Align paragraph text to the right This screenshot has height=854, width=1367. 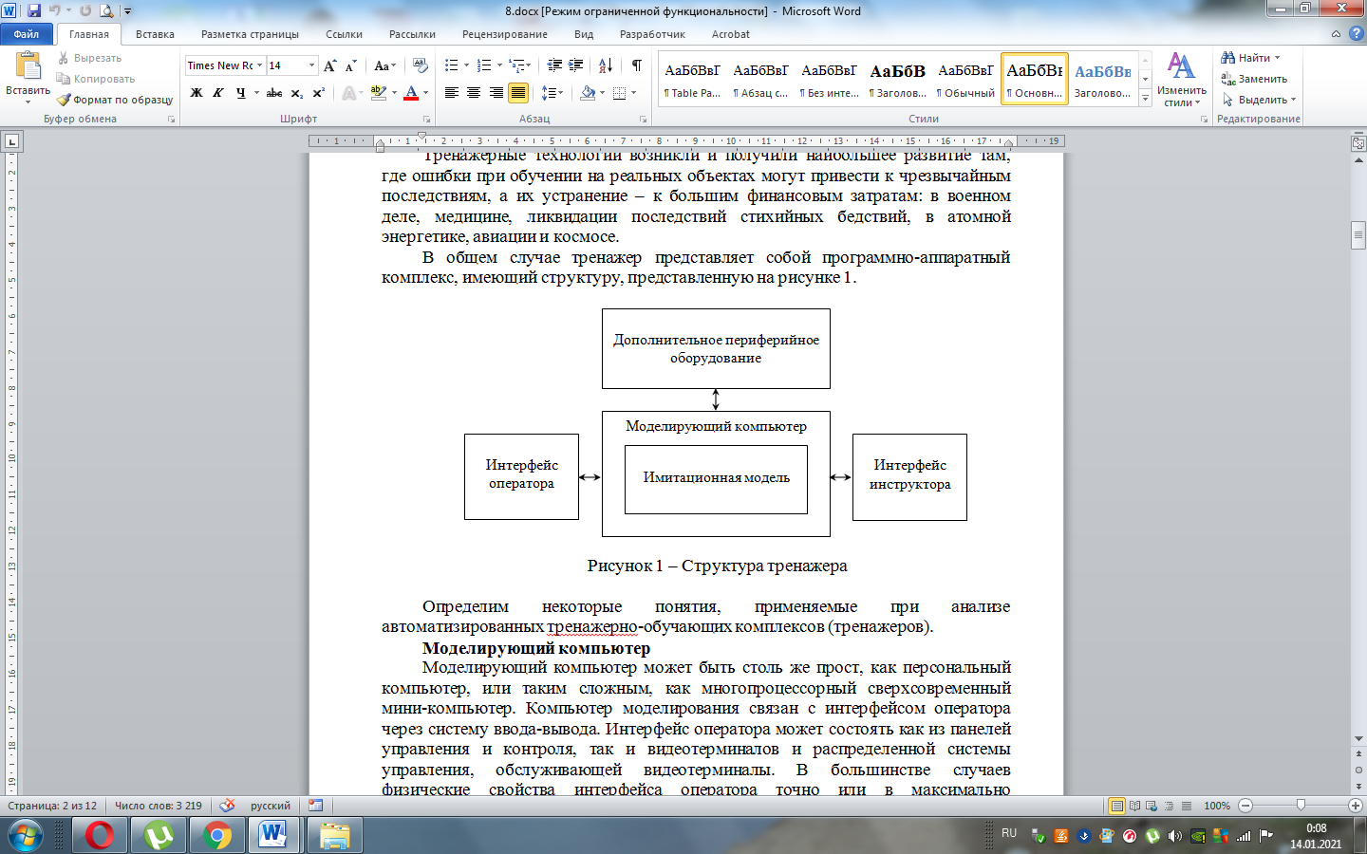click(496, 93)
